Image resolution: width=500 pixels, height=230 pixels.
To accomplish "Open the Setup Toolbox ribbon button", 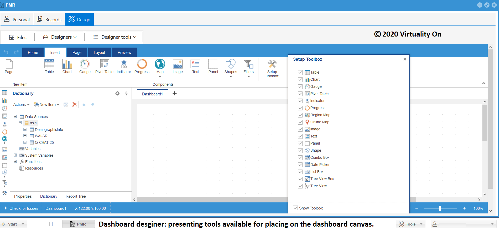I will pyautogui.click(x=272, y=68).
